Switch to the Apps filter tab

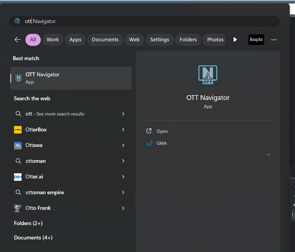pos(75,40)
